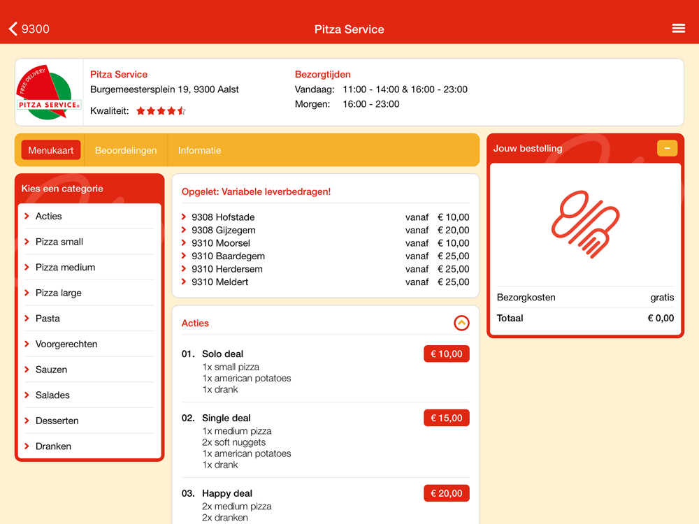Click the Single deal title

[x=226, y=418]
